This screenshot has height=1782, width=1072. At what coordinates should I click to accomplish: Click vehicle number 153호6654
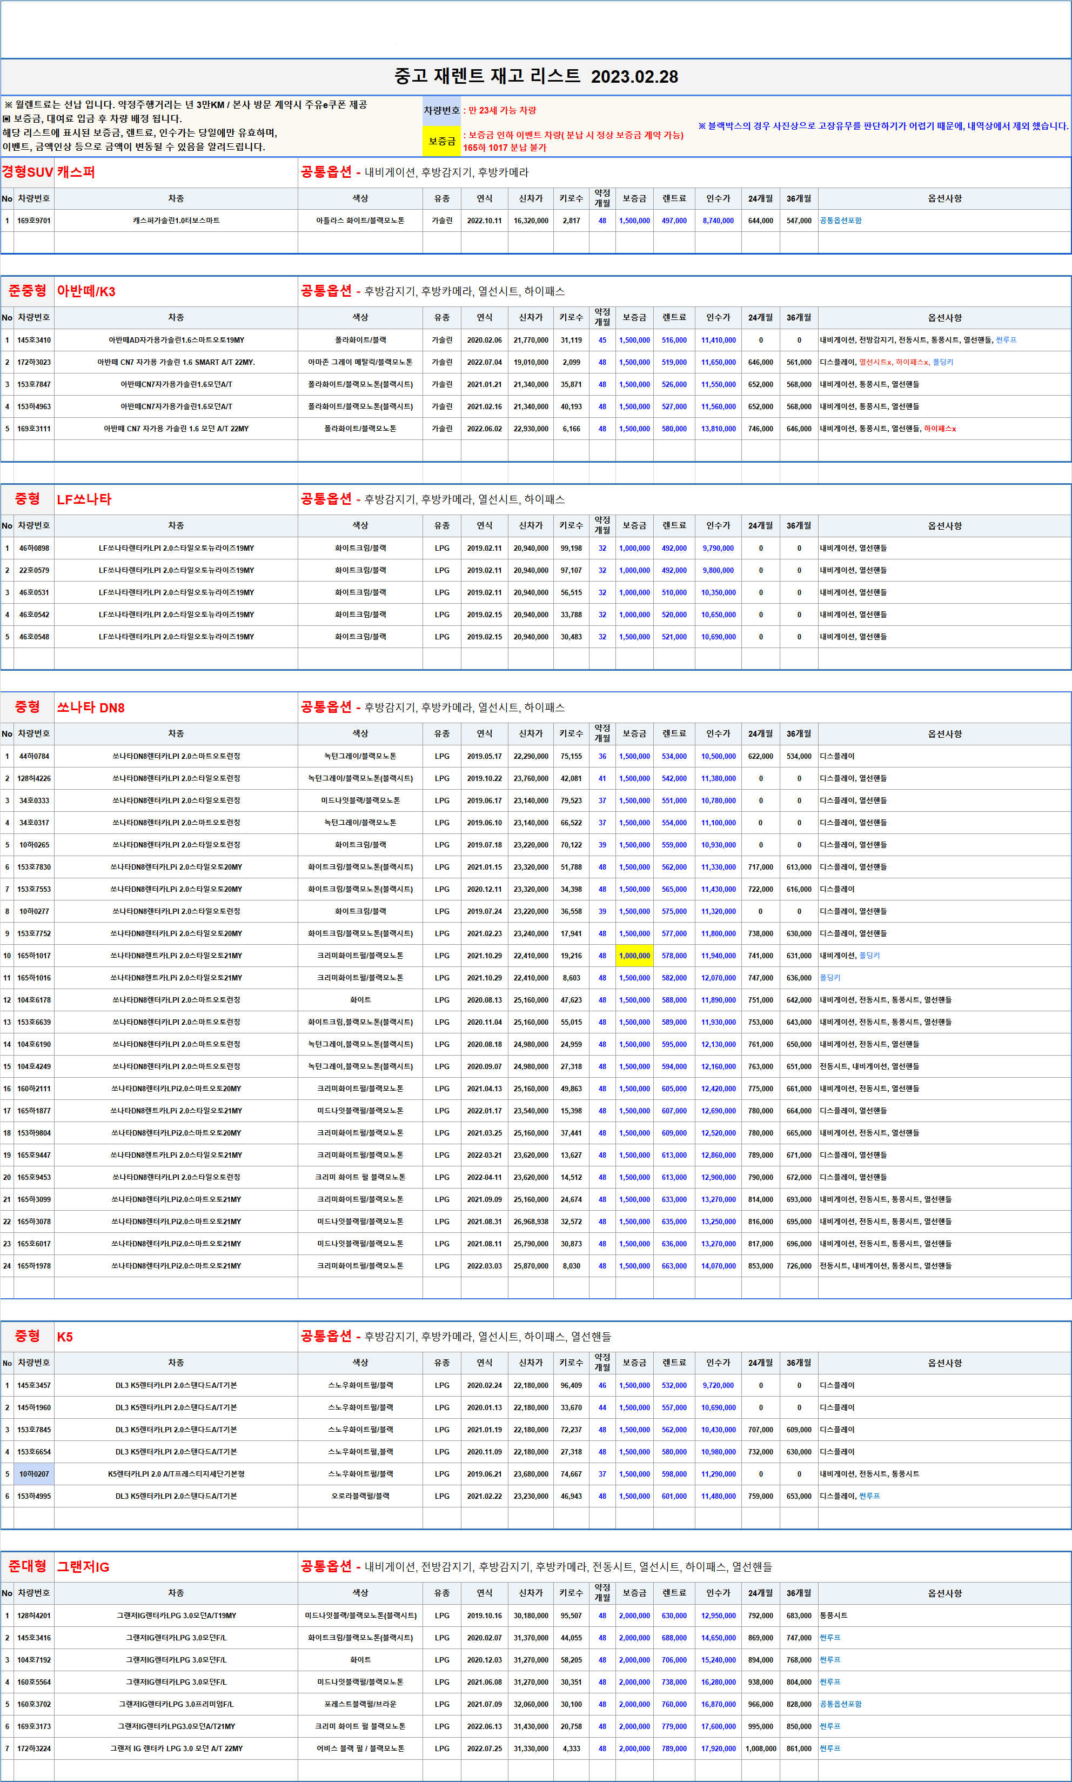tap(34, 1452)
